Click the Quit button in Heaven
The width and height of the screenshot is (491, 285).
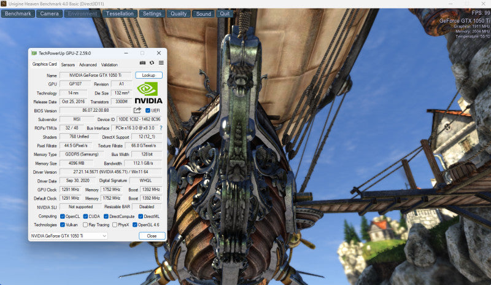(225, 14)
